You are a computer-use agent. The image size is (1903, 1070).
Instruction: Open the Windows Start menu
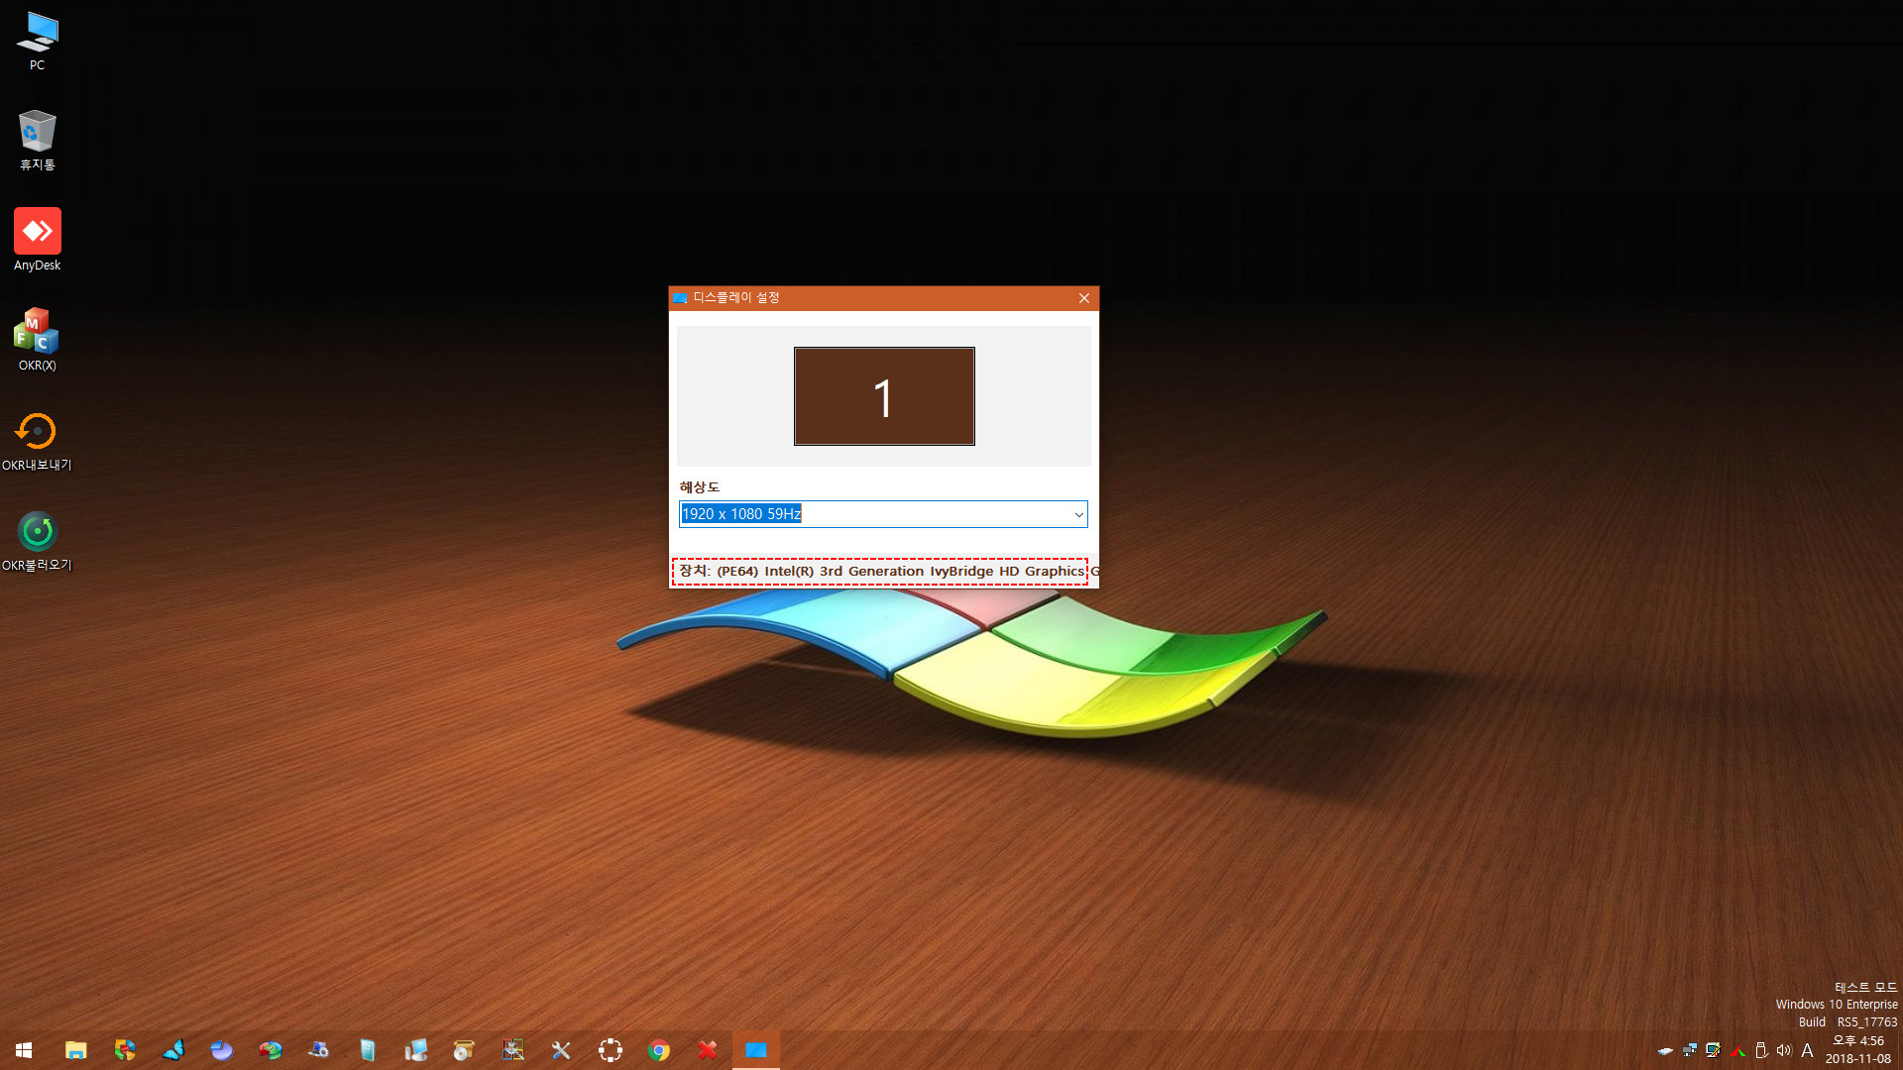[24, 1050]
